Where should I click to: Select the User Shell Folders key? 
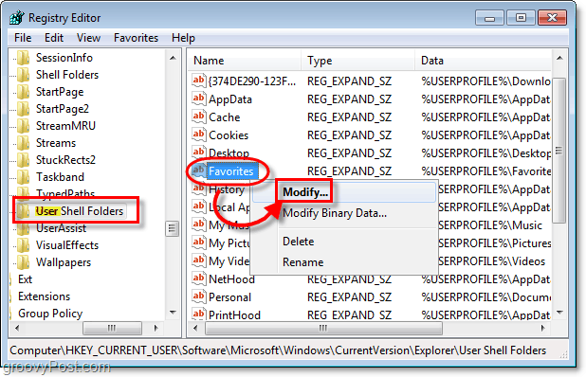(80, 211)
